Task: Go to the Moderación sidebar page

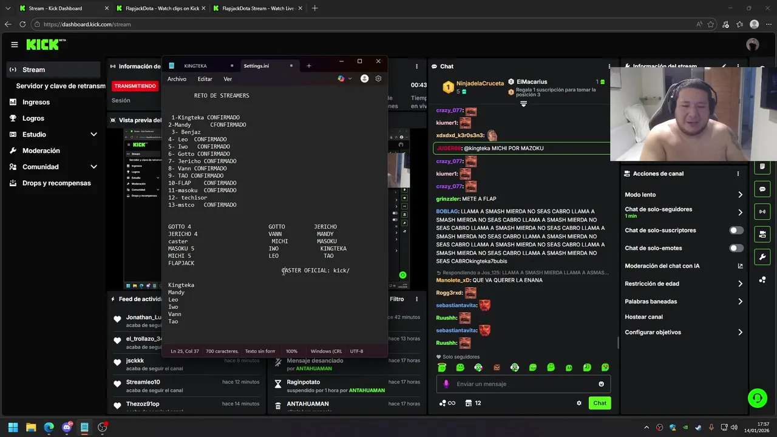Action: pos(53,151)
